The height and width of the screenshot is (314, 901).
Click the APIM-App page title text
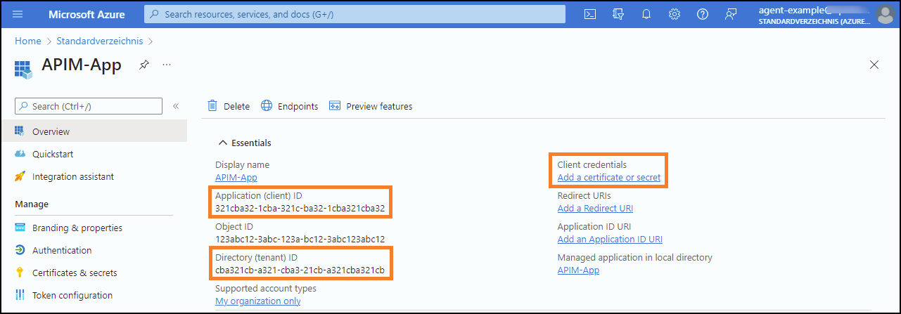point(82,65)
